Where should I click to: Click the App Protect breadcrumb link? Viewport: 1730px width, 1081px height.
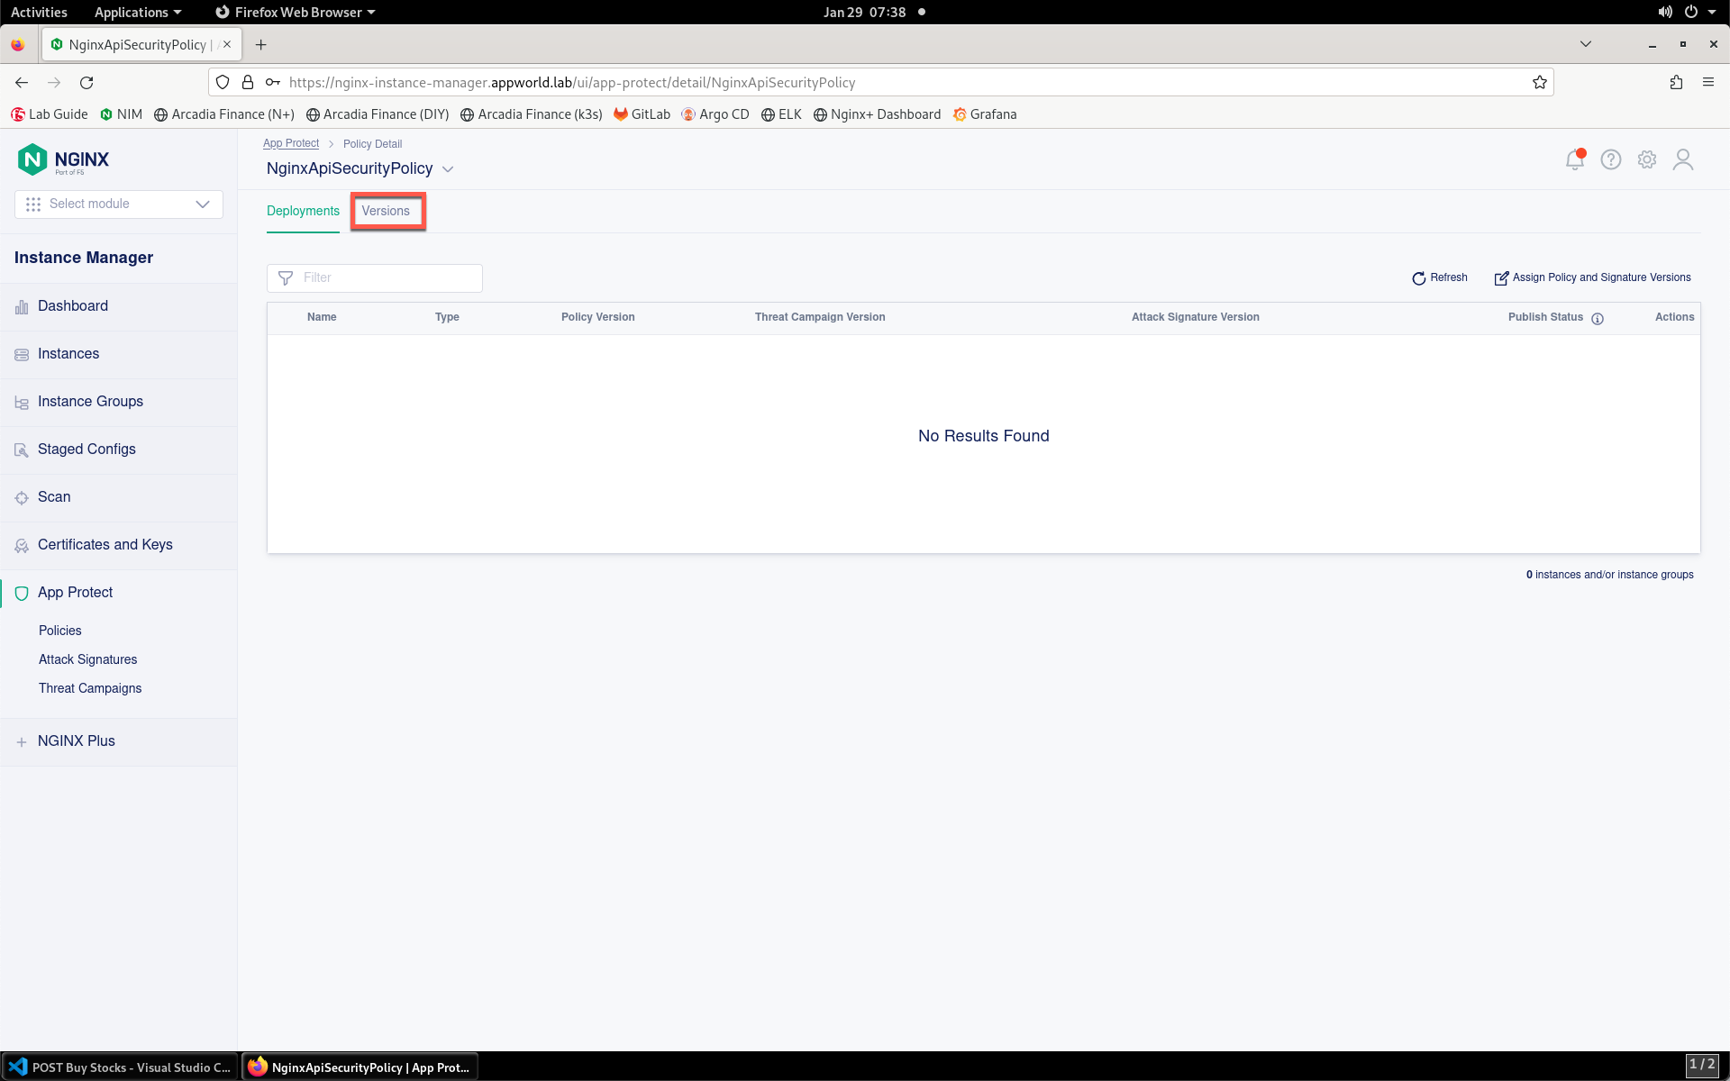click(x=291, y=143)
